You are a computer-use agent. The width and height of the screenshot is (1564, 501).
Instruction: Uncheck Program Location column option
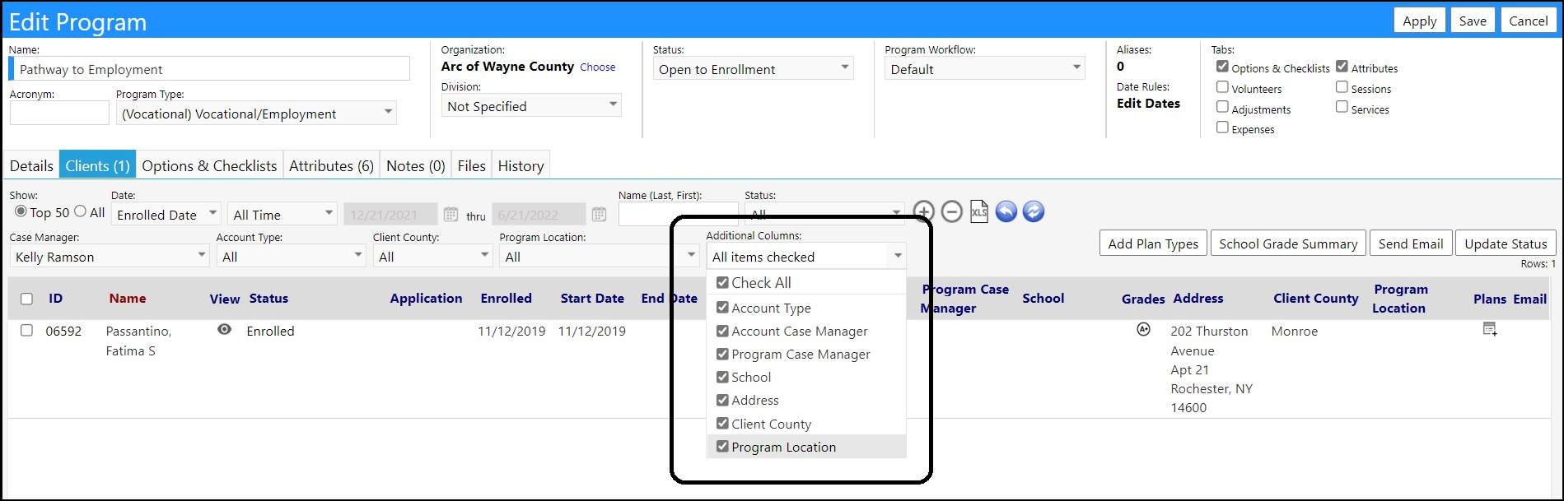[722, 447]
